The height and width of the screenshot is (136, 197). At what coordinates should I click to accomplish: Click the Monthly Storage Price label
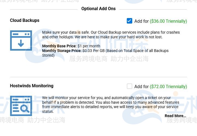pos(62,51)
